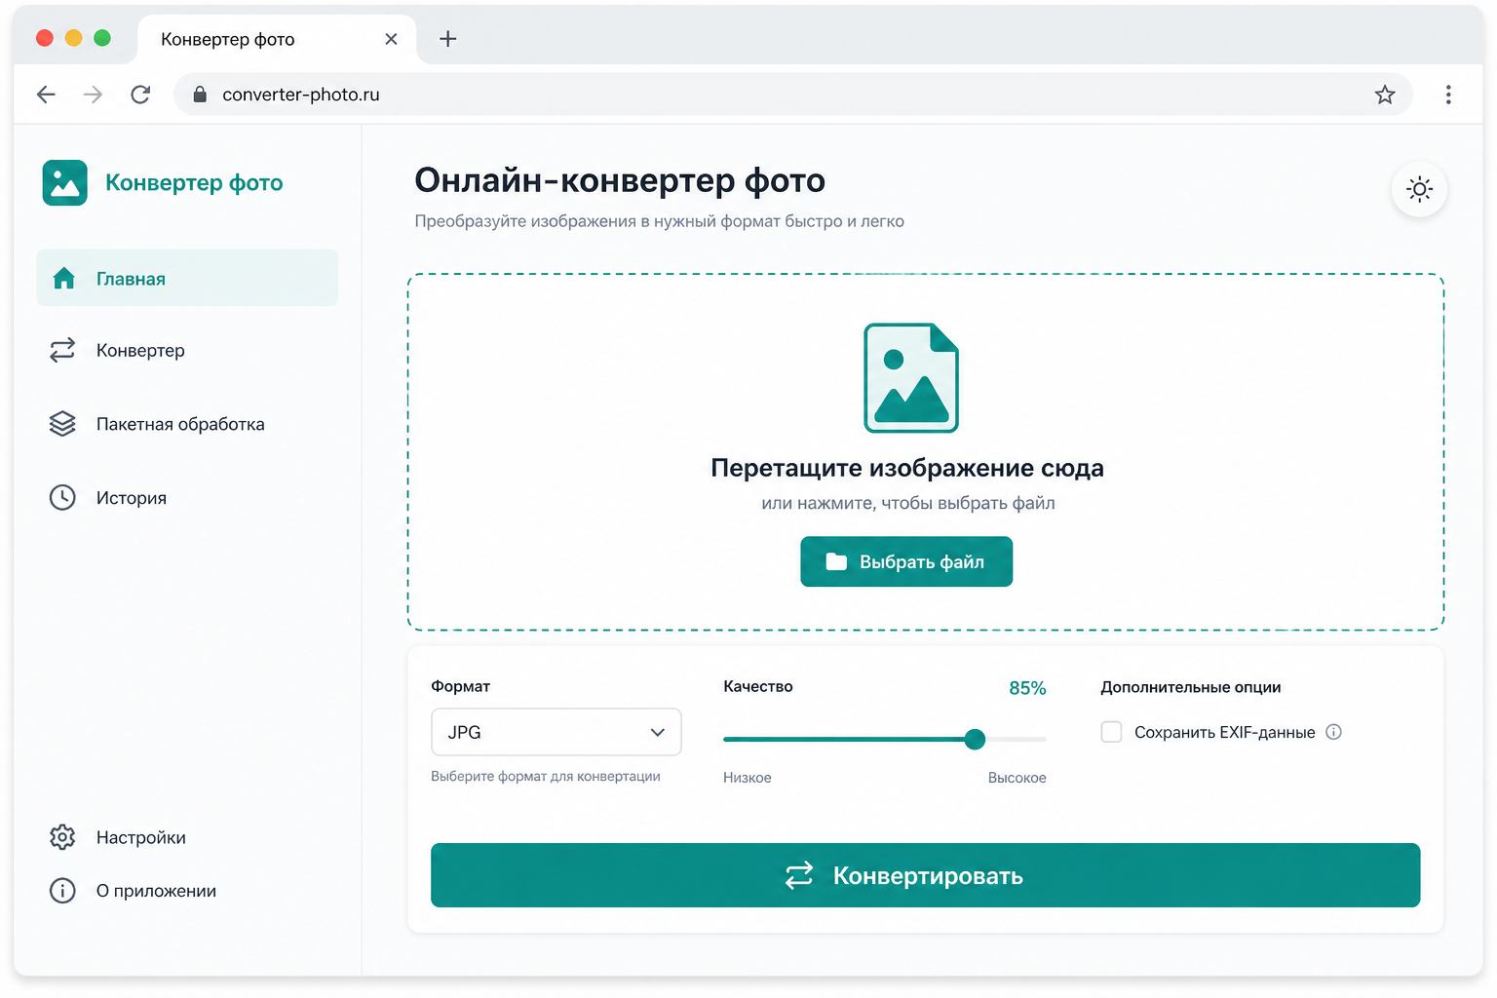The height and width of the screenshot is (998, 1497).
Task: Click Выбрать файл button
Action: (x=906, y=561)
